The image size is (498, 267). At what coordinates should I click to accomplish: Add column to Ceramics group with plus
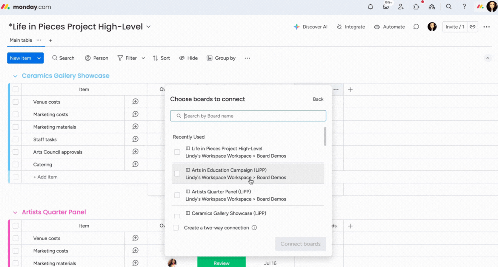click(350, 89)
